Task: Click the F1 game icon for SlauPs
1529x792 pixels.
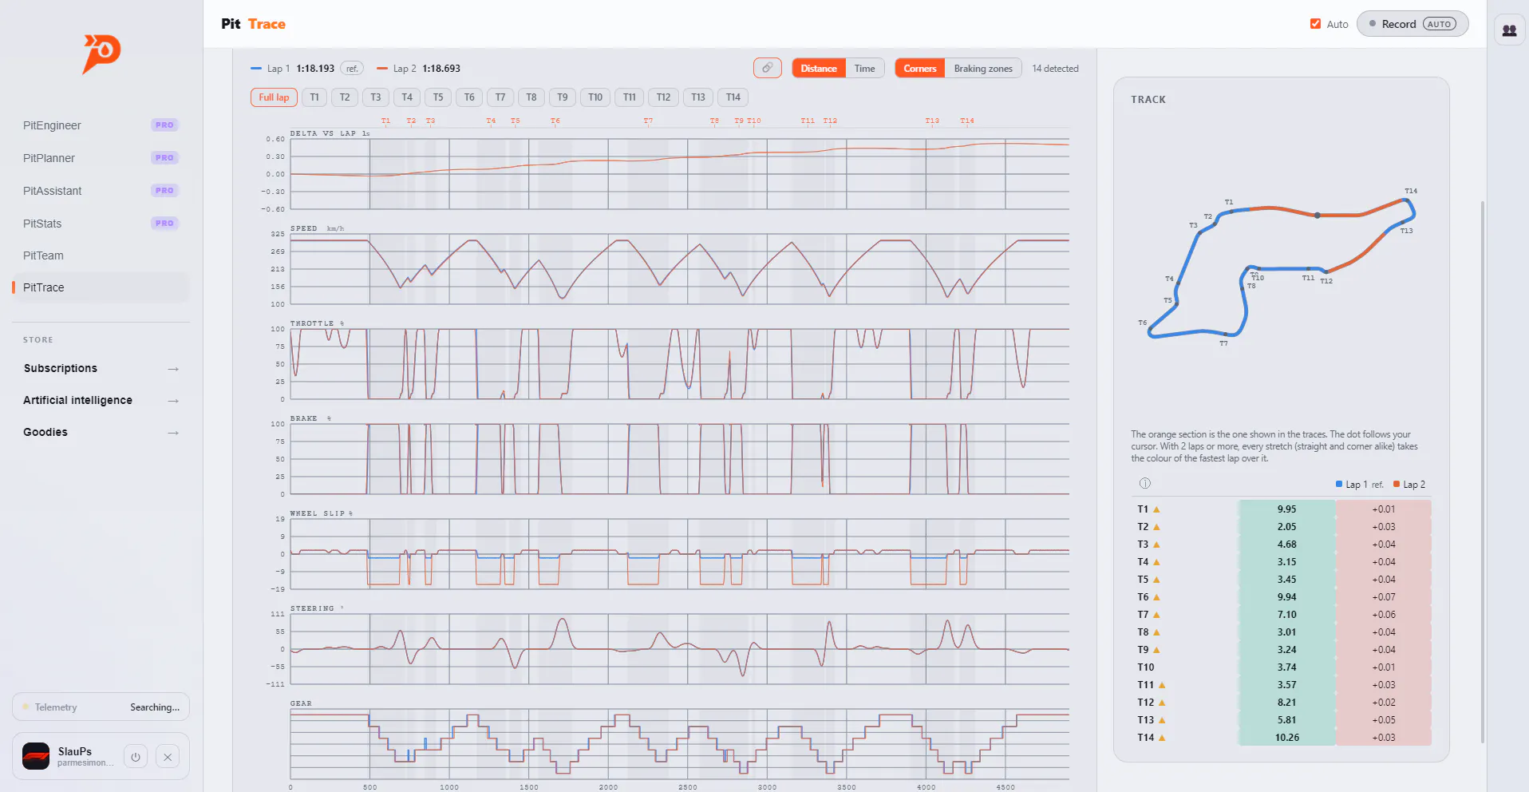Action: [x=36, y=756]
